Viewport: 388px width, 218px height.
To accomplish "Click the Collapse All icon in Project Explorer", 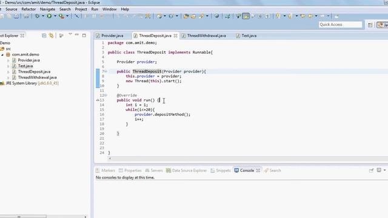I will click(x=44, y=36).
